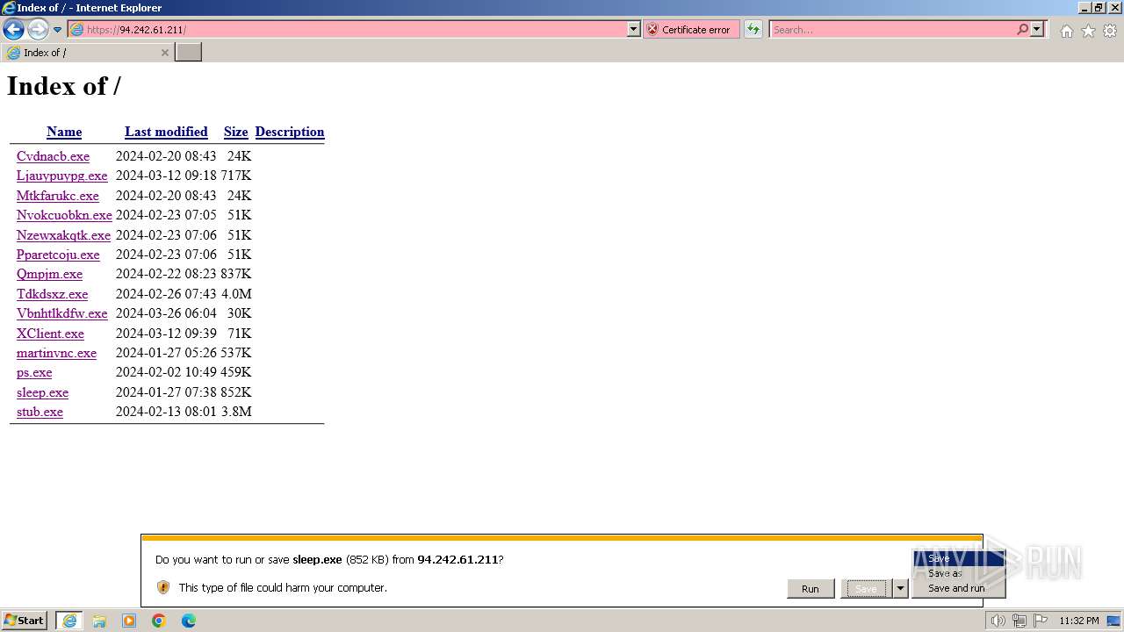
Task: Open the media player taskbar icon
Action: point(129,621)
